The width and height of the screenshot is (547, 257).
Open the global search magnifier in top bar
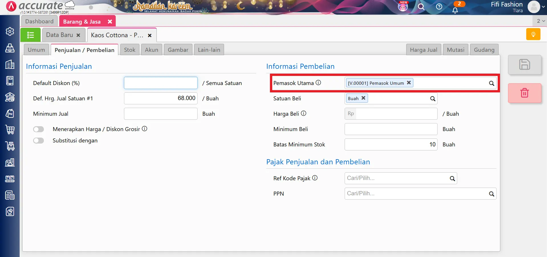(421, 7)
